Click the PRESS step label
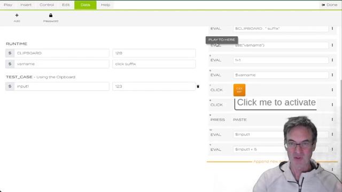Image resolution: width=342 pixels, height=192 pixels. (217, 119)
